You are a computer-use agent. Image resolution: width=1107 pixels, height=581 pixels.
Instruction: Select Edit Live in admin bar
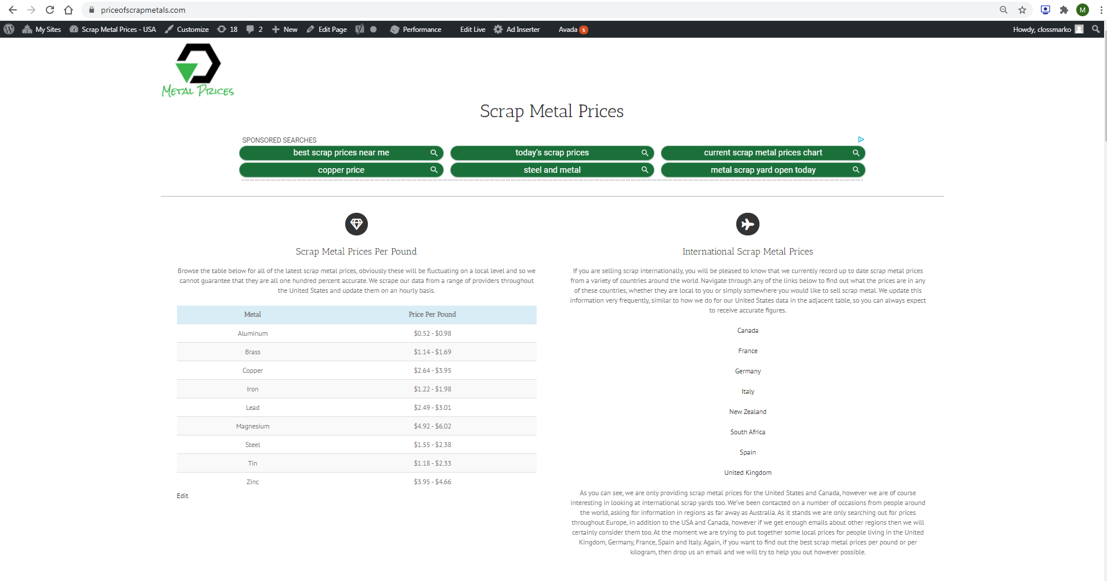coord(473,29)
